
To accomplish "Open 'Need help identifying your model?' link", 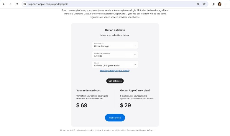I will (x=115, y=71).
